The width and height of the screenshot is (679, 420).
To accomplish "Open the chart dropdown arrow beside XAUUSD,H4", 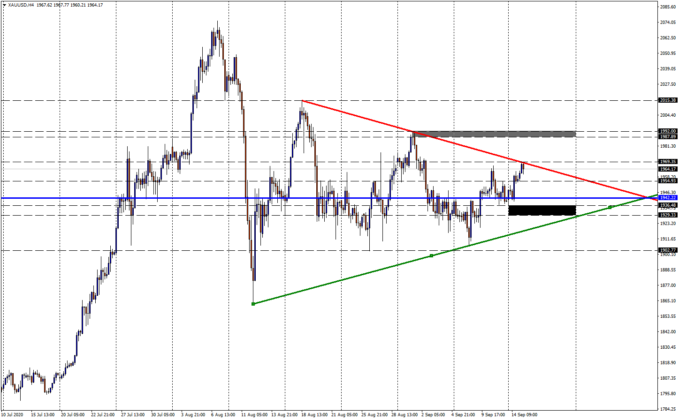I will (4, 5).
